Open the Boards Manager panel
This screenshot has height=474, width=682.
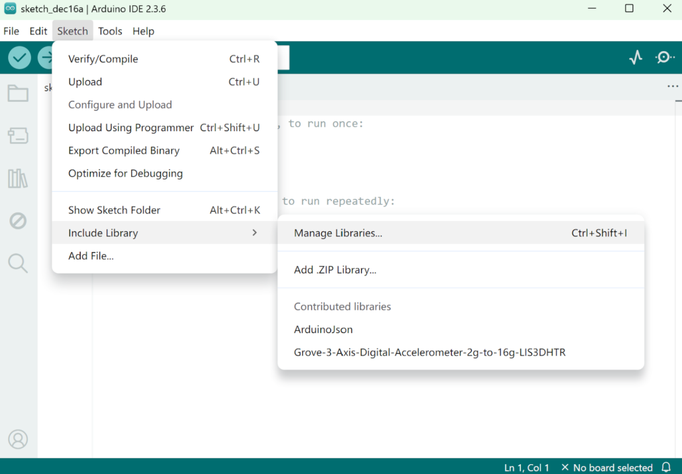pyautogui.click(x=18, y=135)
